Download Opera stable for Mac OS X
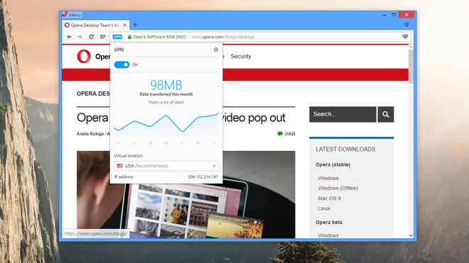This screenshot has height=263, width=469. coord(329,198)
